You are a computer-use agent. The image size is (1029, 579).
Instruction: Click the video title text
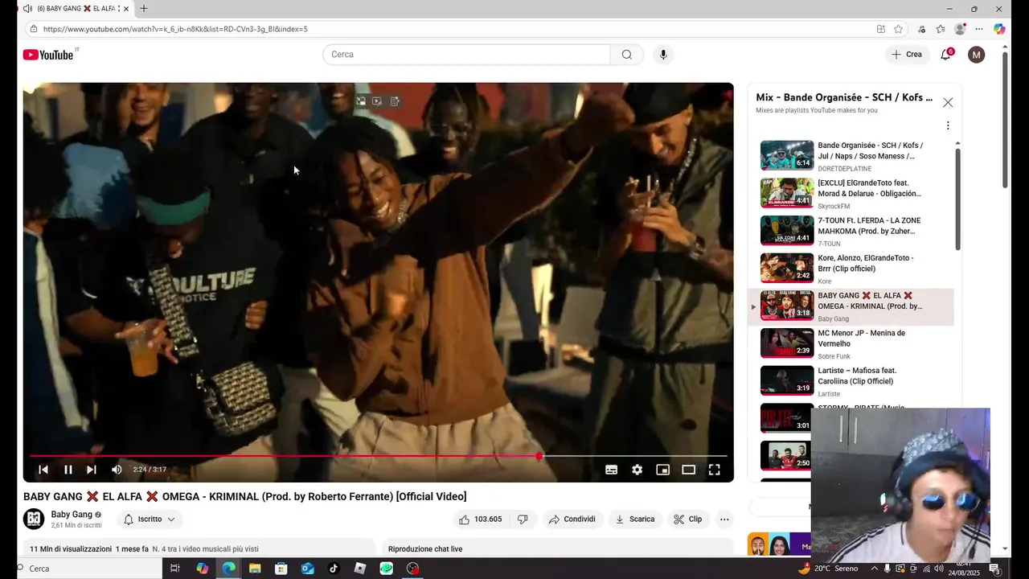[x=244, y=496]
